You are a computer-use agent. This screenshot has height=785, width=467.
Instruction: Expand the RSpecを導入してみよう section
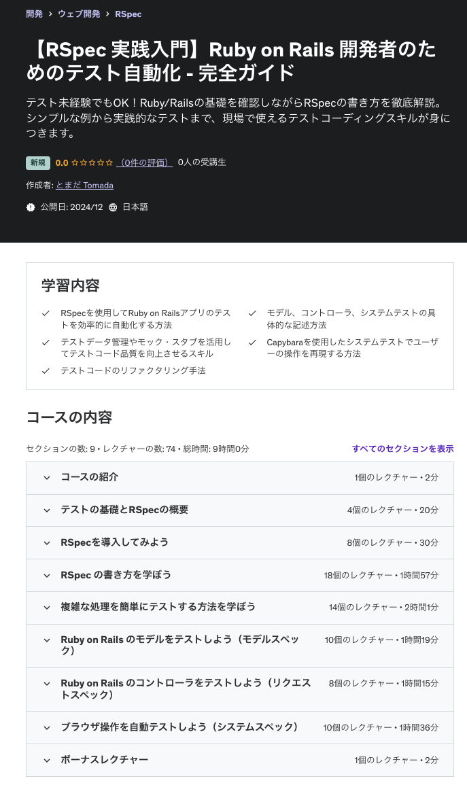coord(46,543)
